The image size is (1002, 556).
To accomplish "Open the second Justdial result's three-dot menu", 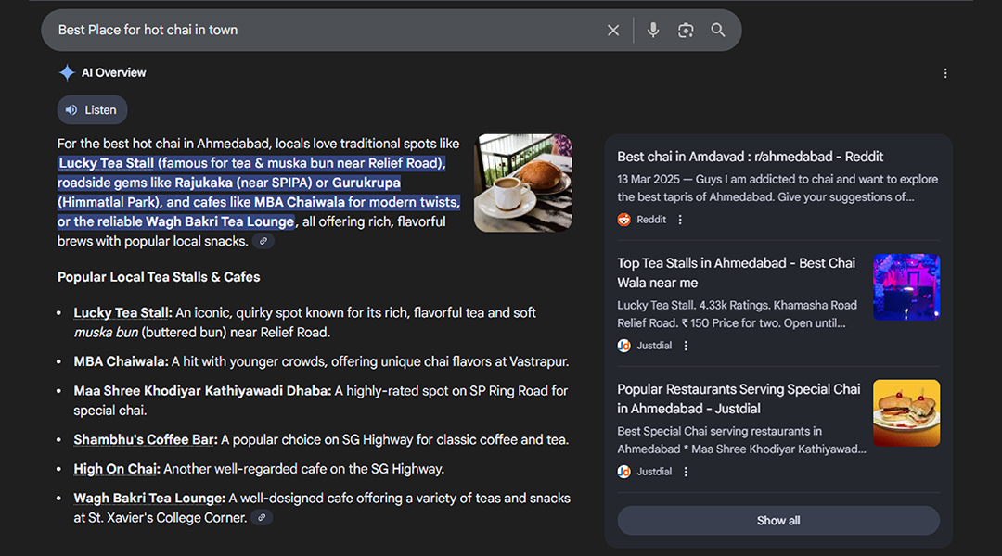I will click(687, 472).
